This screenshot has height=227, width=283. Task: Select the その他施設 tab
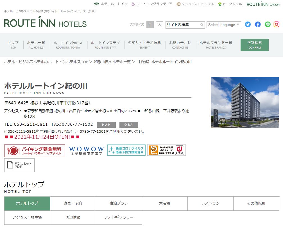(256, 203)
